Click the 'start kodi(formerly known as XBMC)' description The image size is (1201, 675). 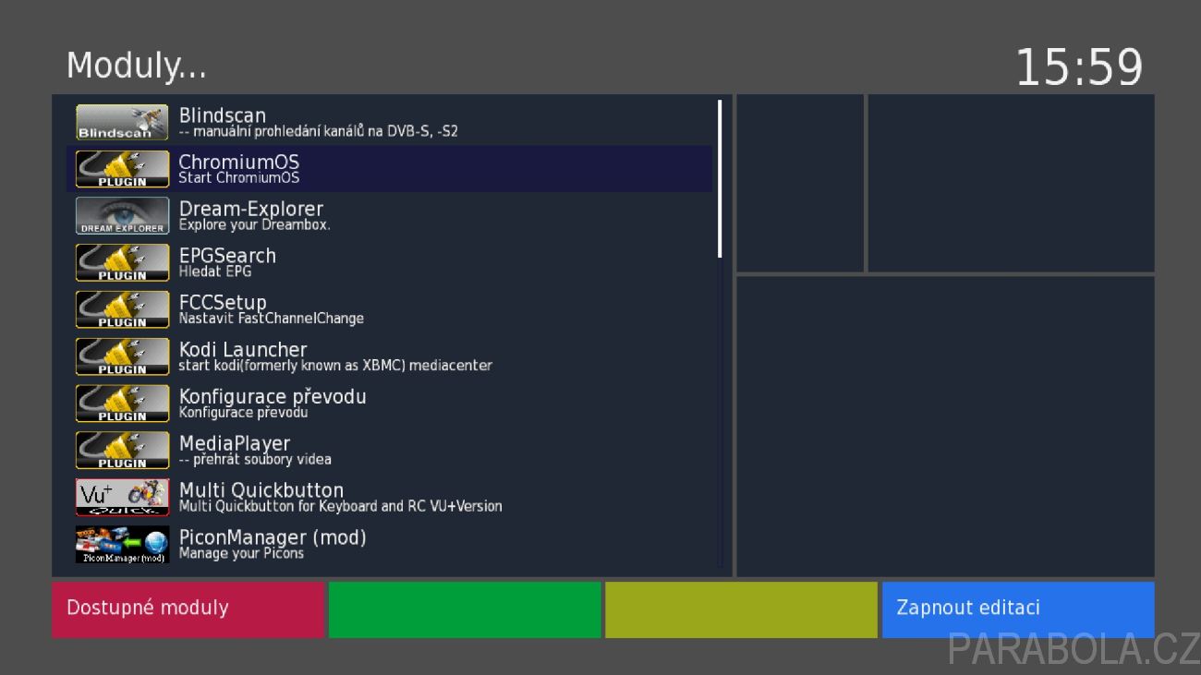335,366
